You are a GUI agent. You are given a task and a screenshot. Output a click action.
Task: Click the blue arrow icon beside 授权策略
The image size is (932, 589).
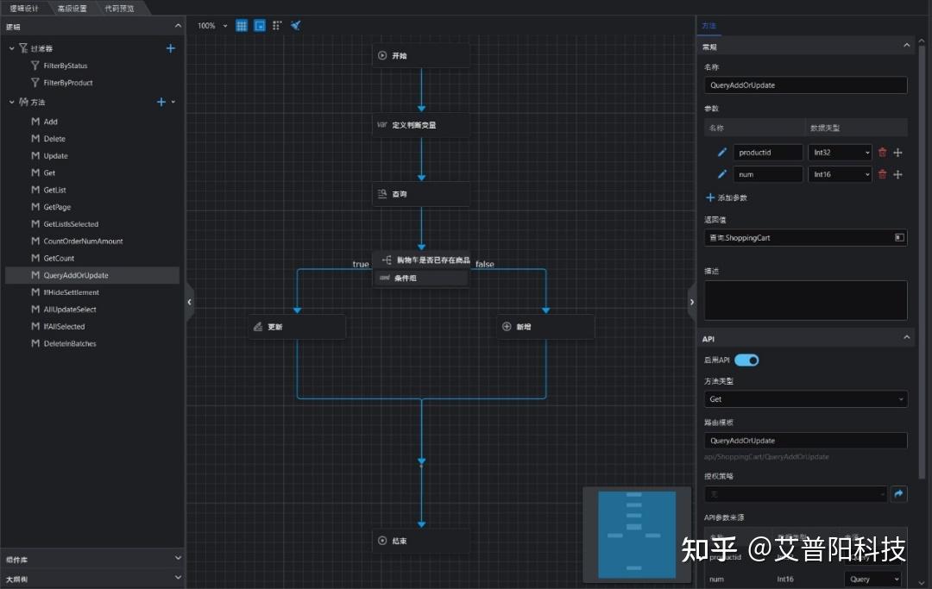coord(898,493)
